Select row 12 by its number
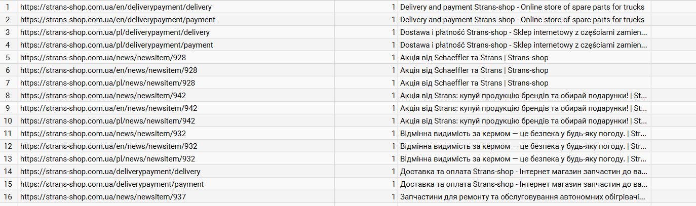This screenshot has width=696, height=206. click(8, 146)
